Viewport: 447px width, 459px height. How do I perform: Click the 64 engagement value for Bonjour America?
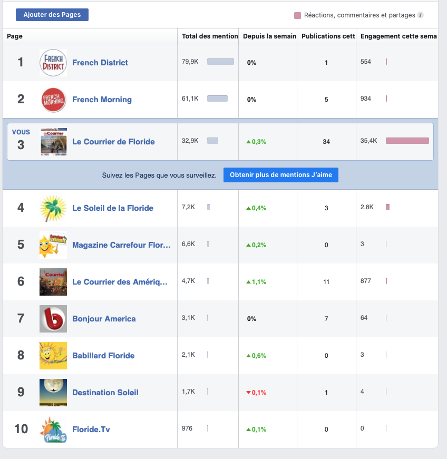[364, 318]
